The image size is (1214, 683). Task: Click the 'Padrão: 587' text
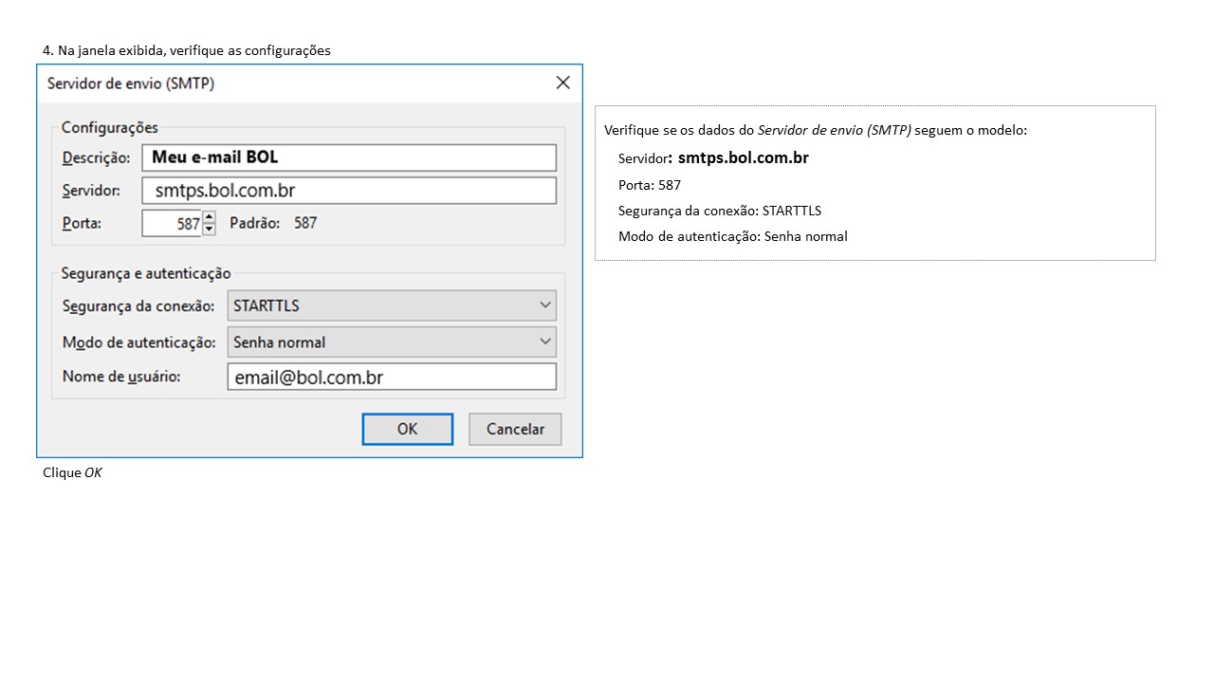coord(273,223)
